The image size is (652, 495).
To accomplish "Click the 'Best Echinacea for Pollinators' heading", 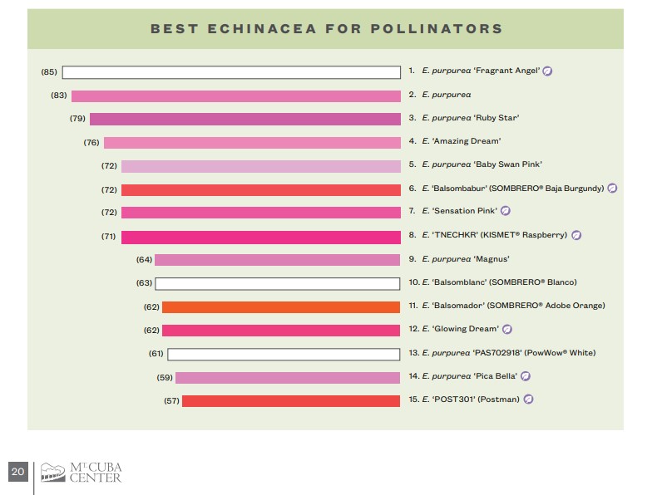I will 326,28.
